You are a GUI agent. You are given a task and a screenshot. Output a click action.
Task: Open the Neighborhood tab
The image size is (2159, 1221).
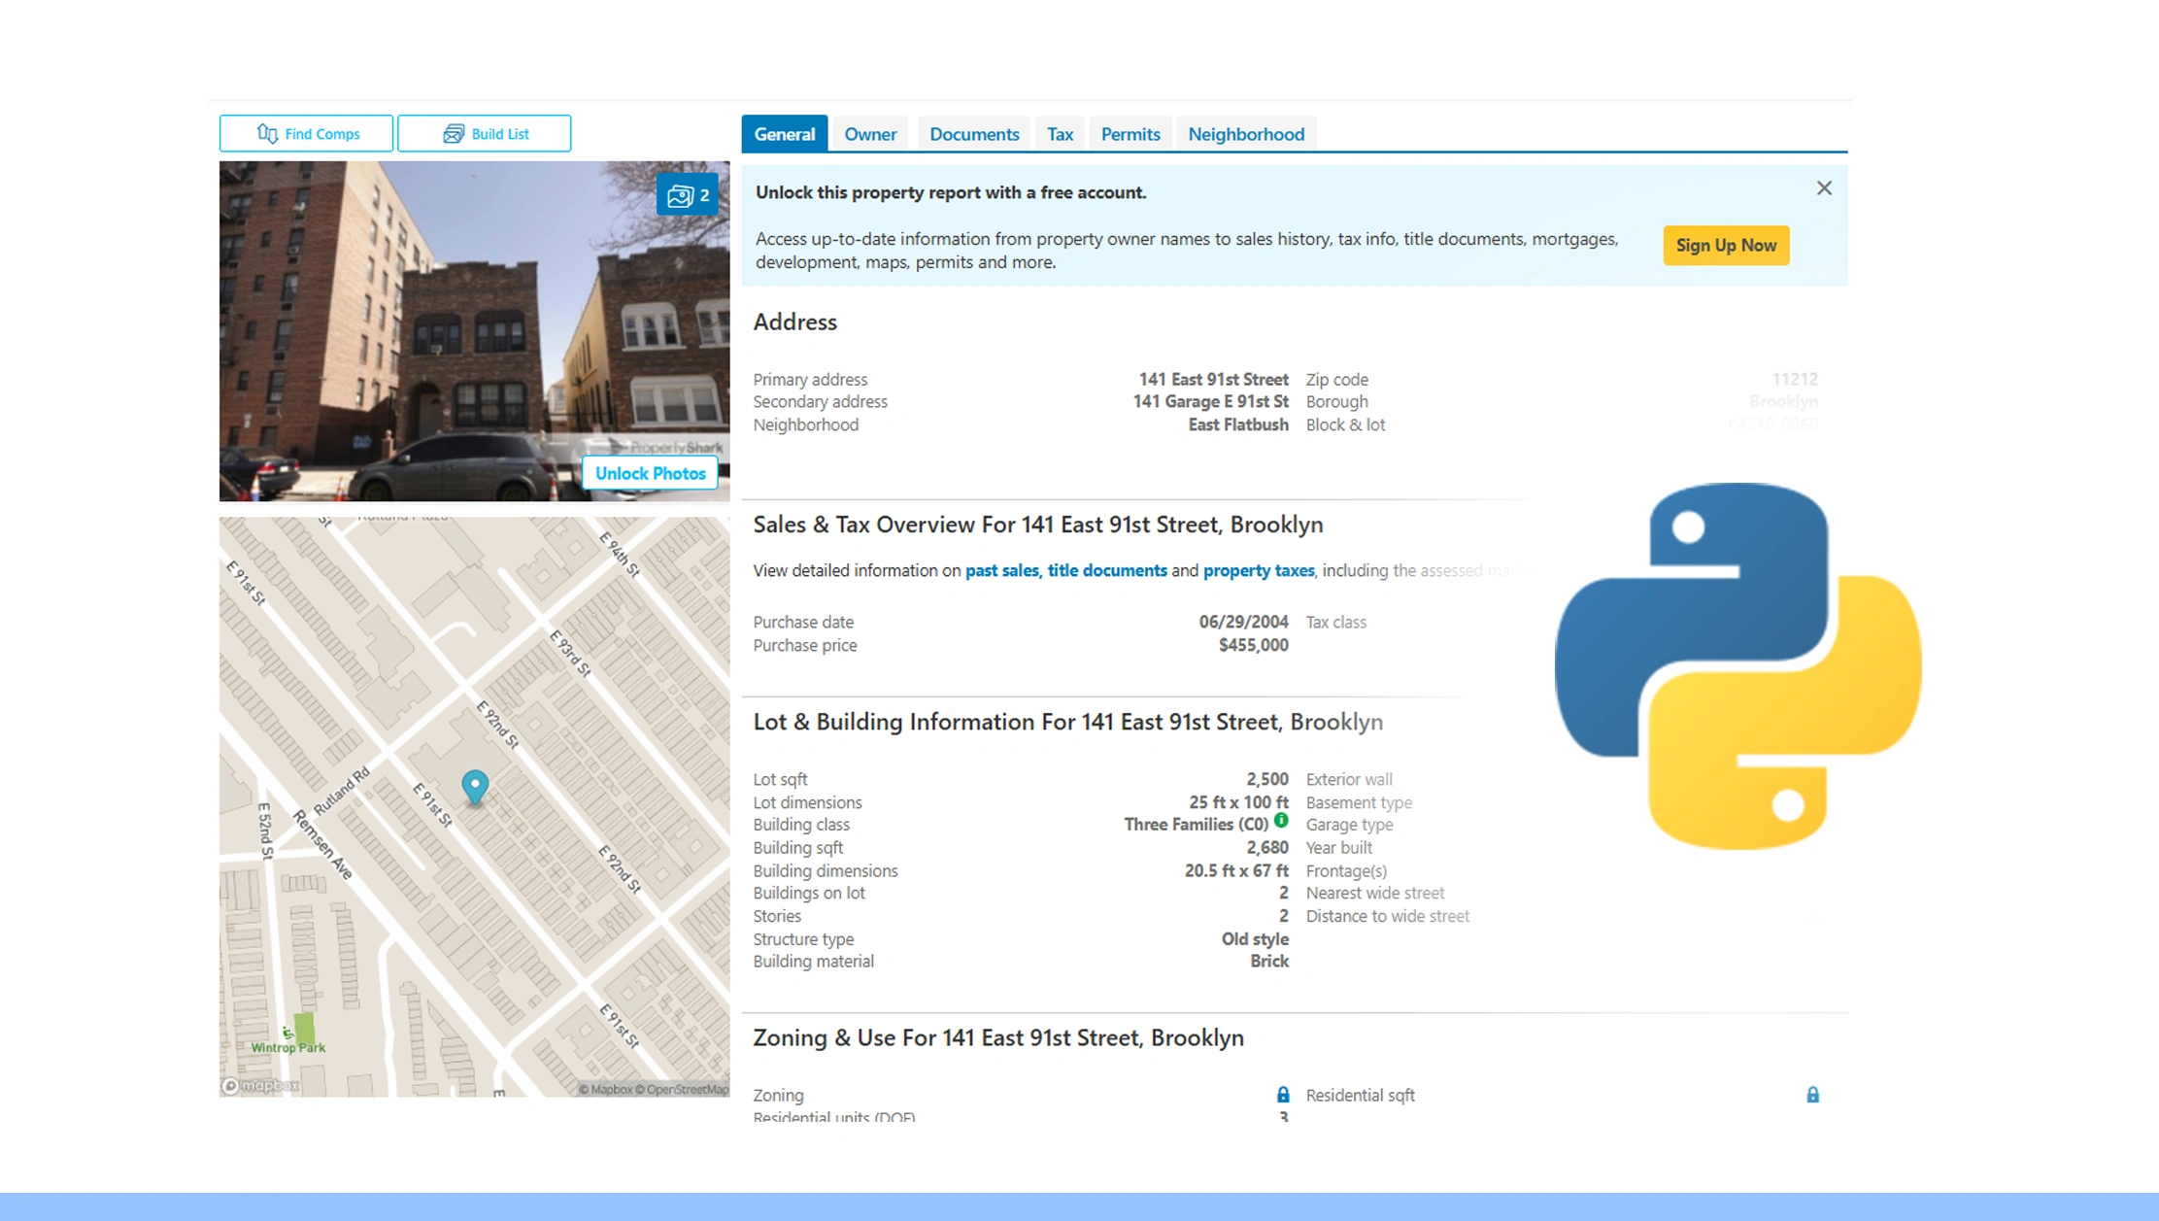[x=1245, y=134]
